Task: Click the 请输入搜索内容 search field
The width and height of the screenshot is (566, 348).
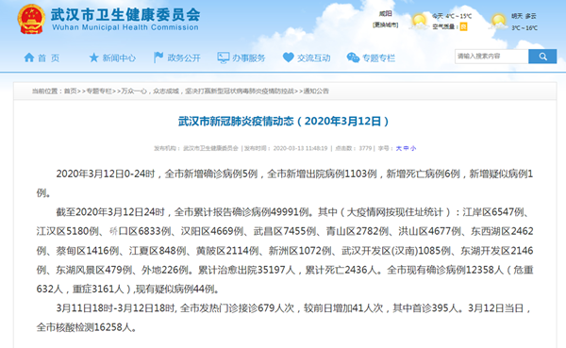Action: tap(491, 57)
